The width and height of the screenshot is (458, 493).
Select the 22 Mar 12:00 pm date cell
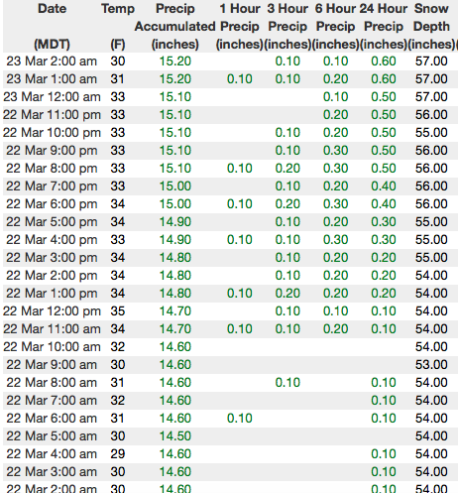pos(52,311)
